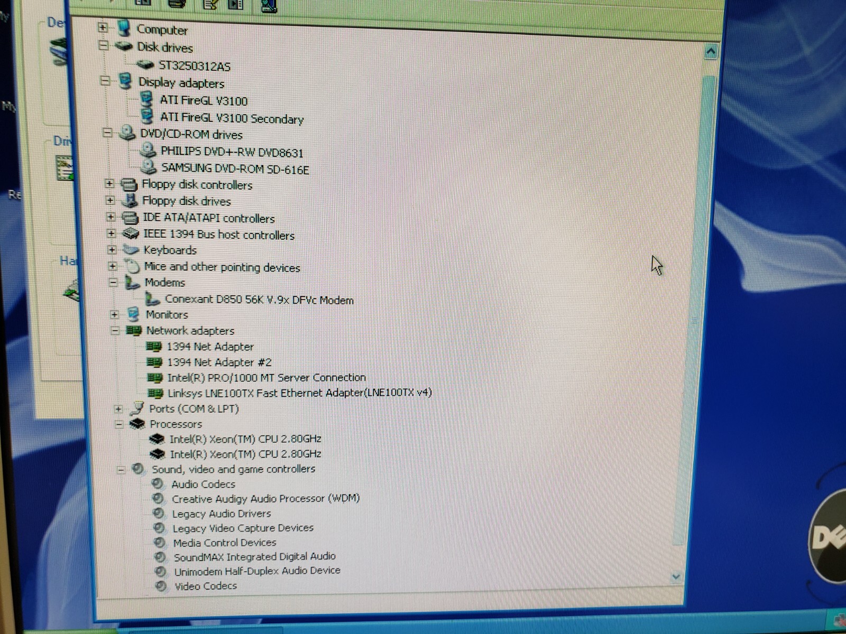The width and height of the screenshot is (846, 634).
Task: Select the Ports (COM & LPT) icon
Action: (137, 408)
